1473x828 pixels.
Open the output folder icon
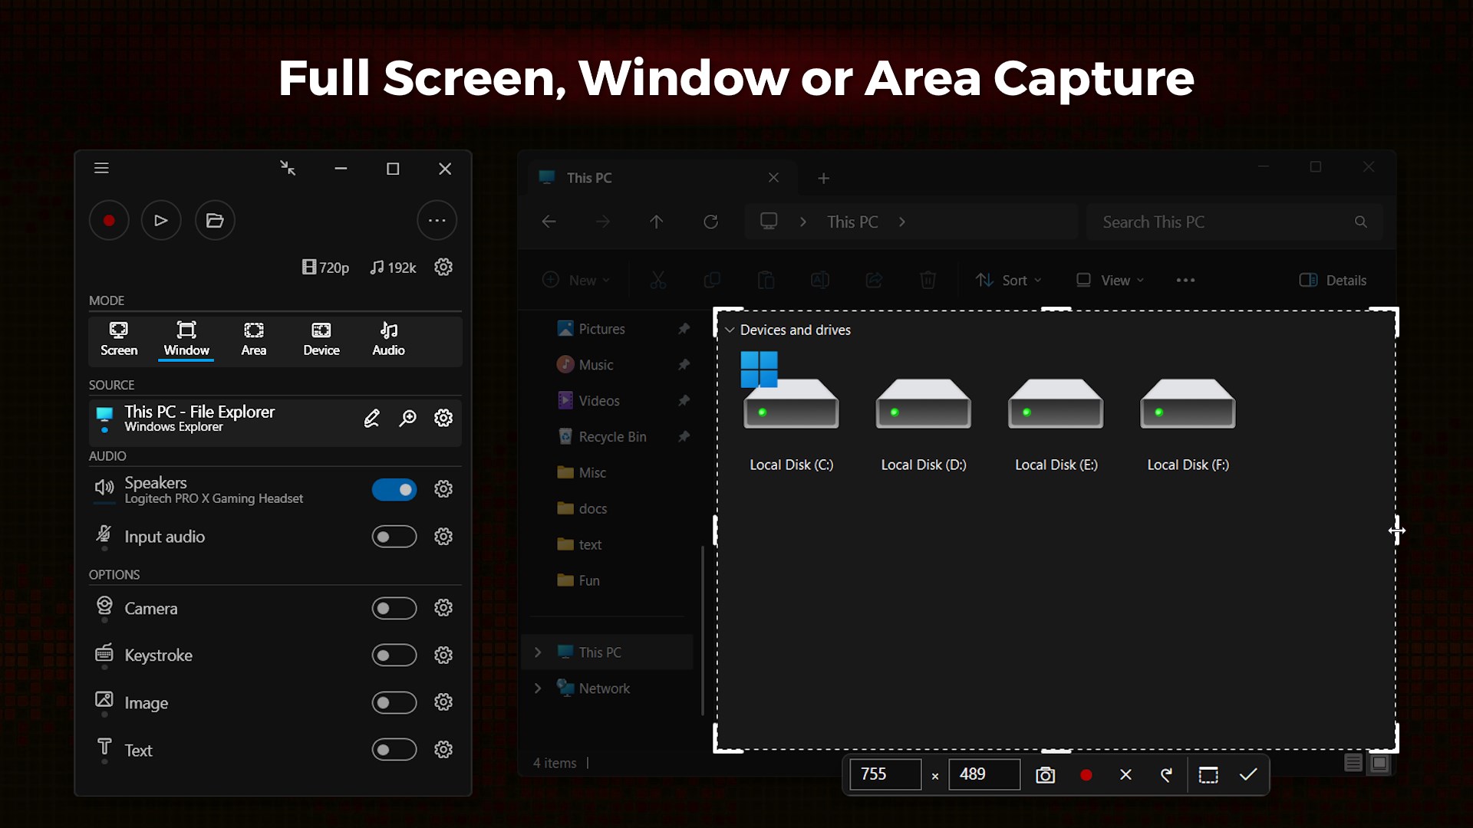(x=215, y=221)
